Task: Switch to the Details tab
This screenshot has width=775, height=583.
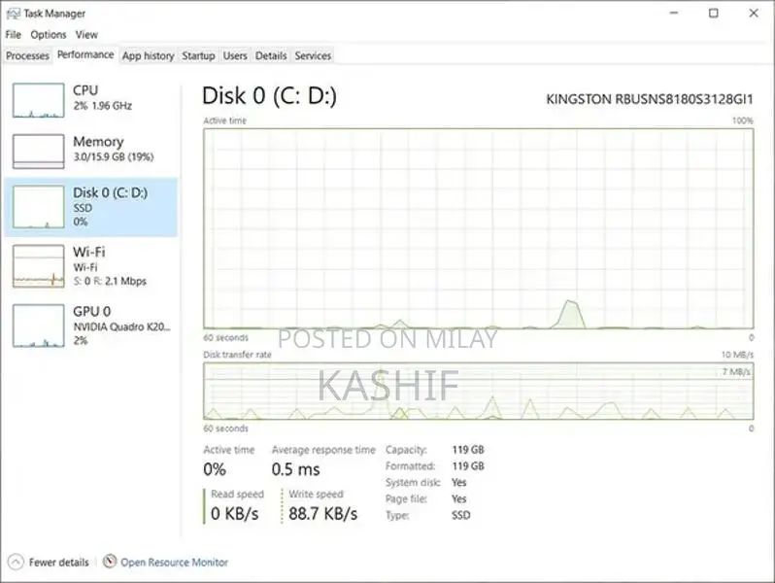Action: pyautogui.click(x=271, y=56)
